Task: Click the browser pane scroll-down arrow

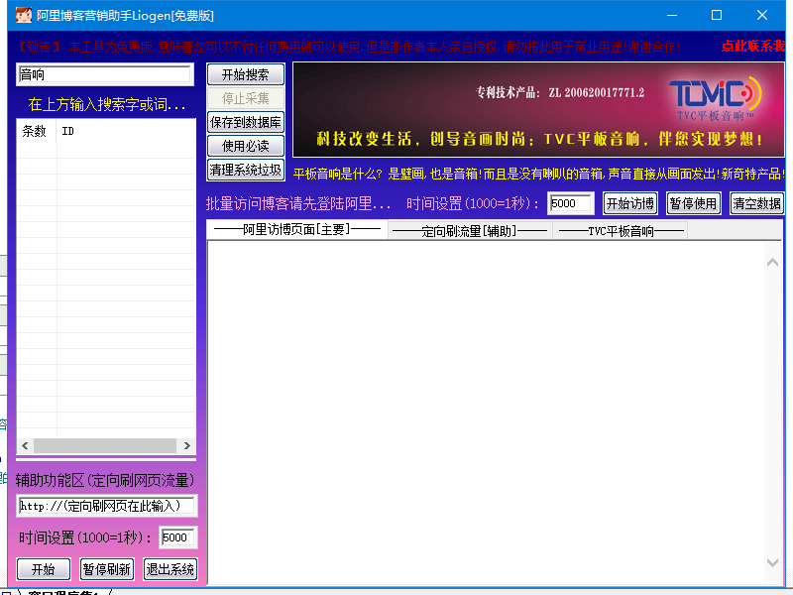Action: (772, 562)
